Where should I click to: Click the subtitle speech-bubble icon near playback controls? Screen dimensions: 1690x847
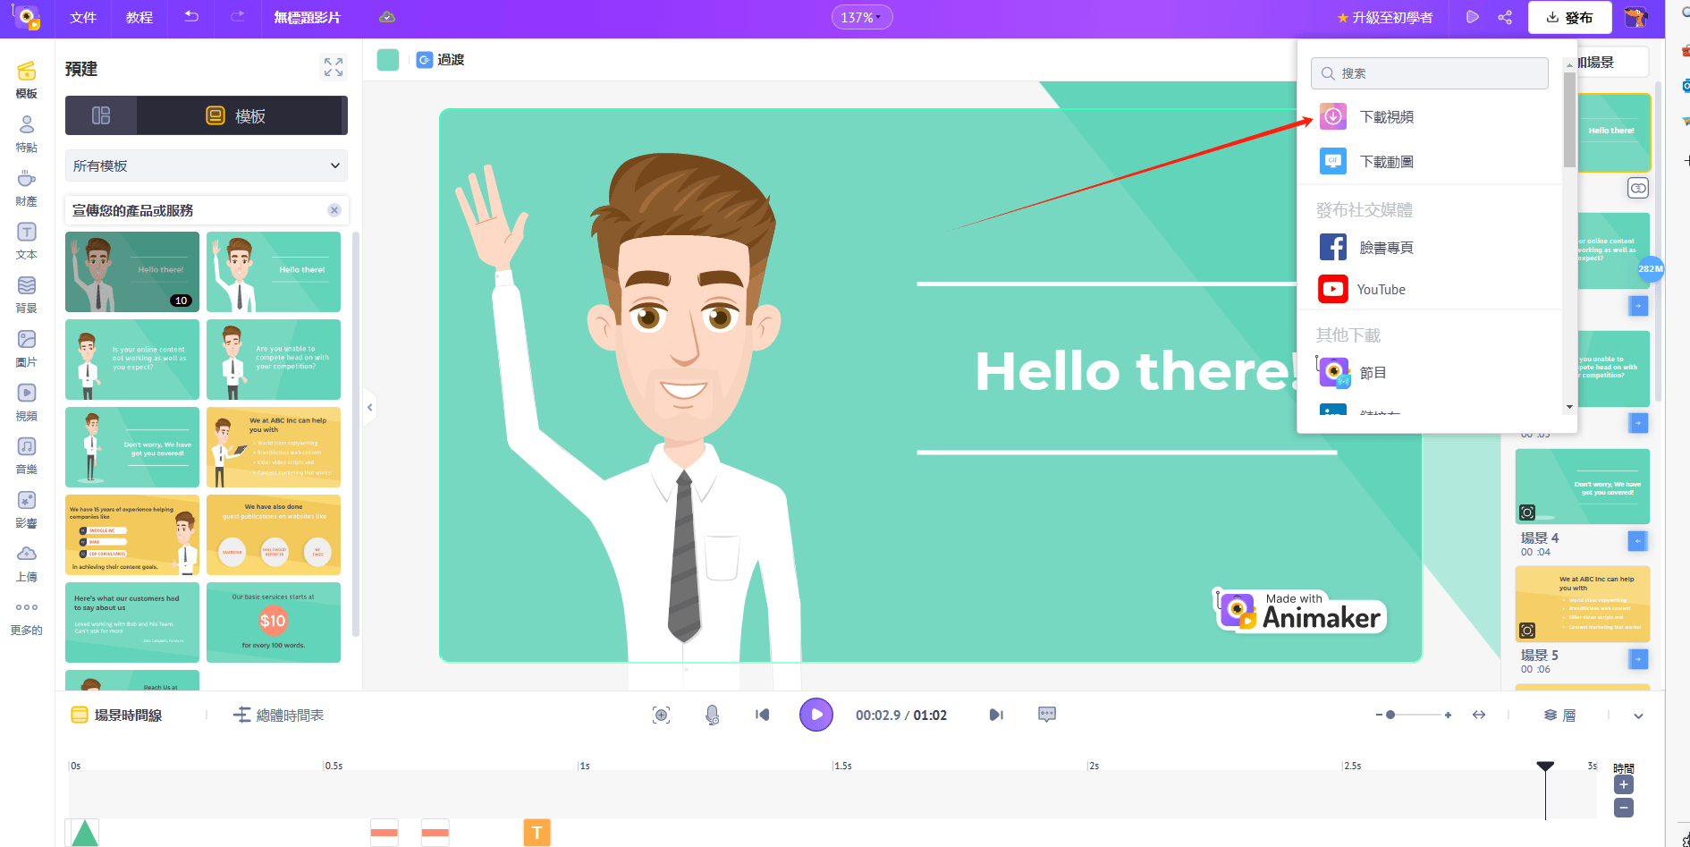pos(1046,715)
